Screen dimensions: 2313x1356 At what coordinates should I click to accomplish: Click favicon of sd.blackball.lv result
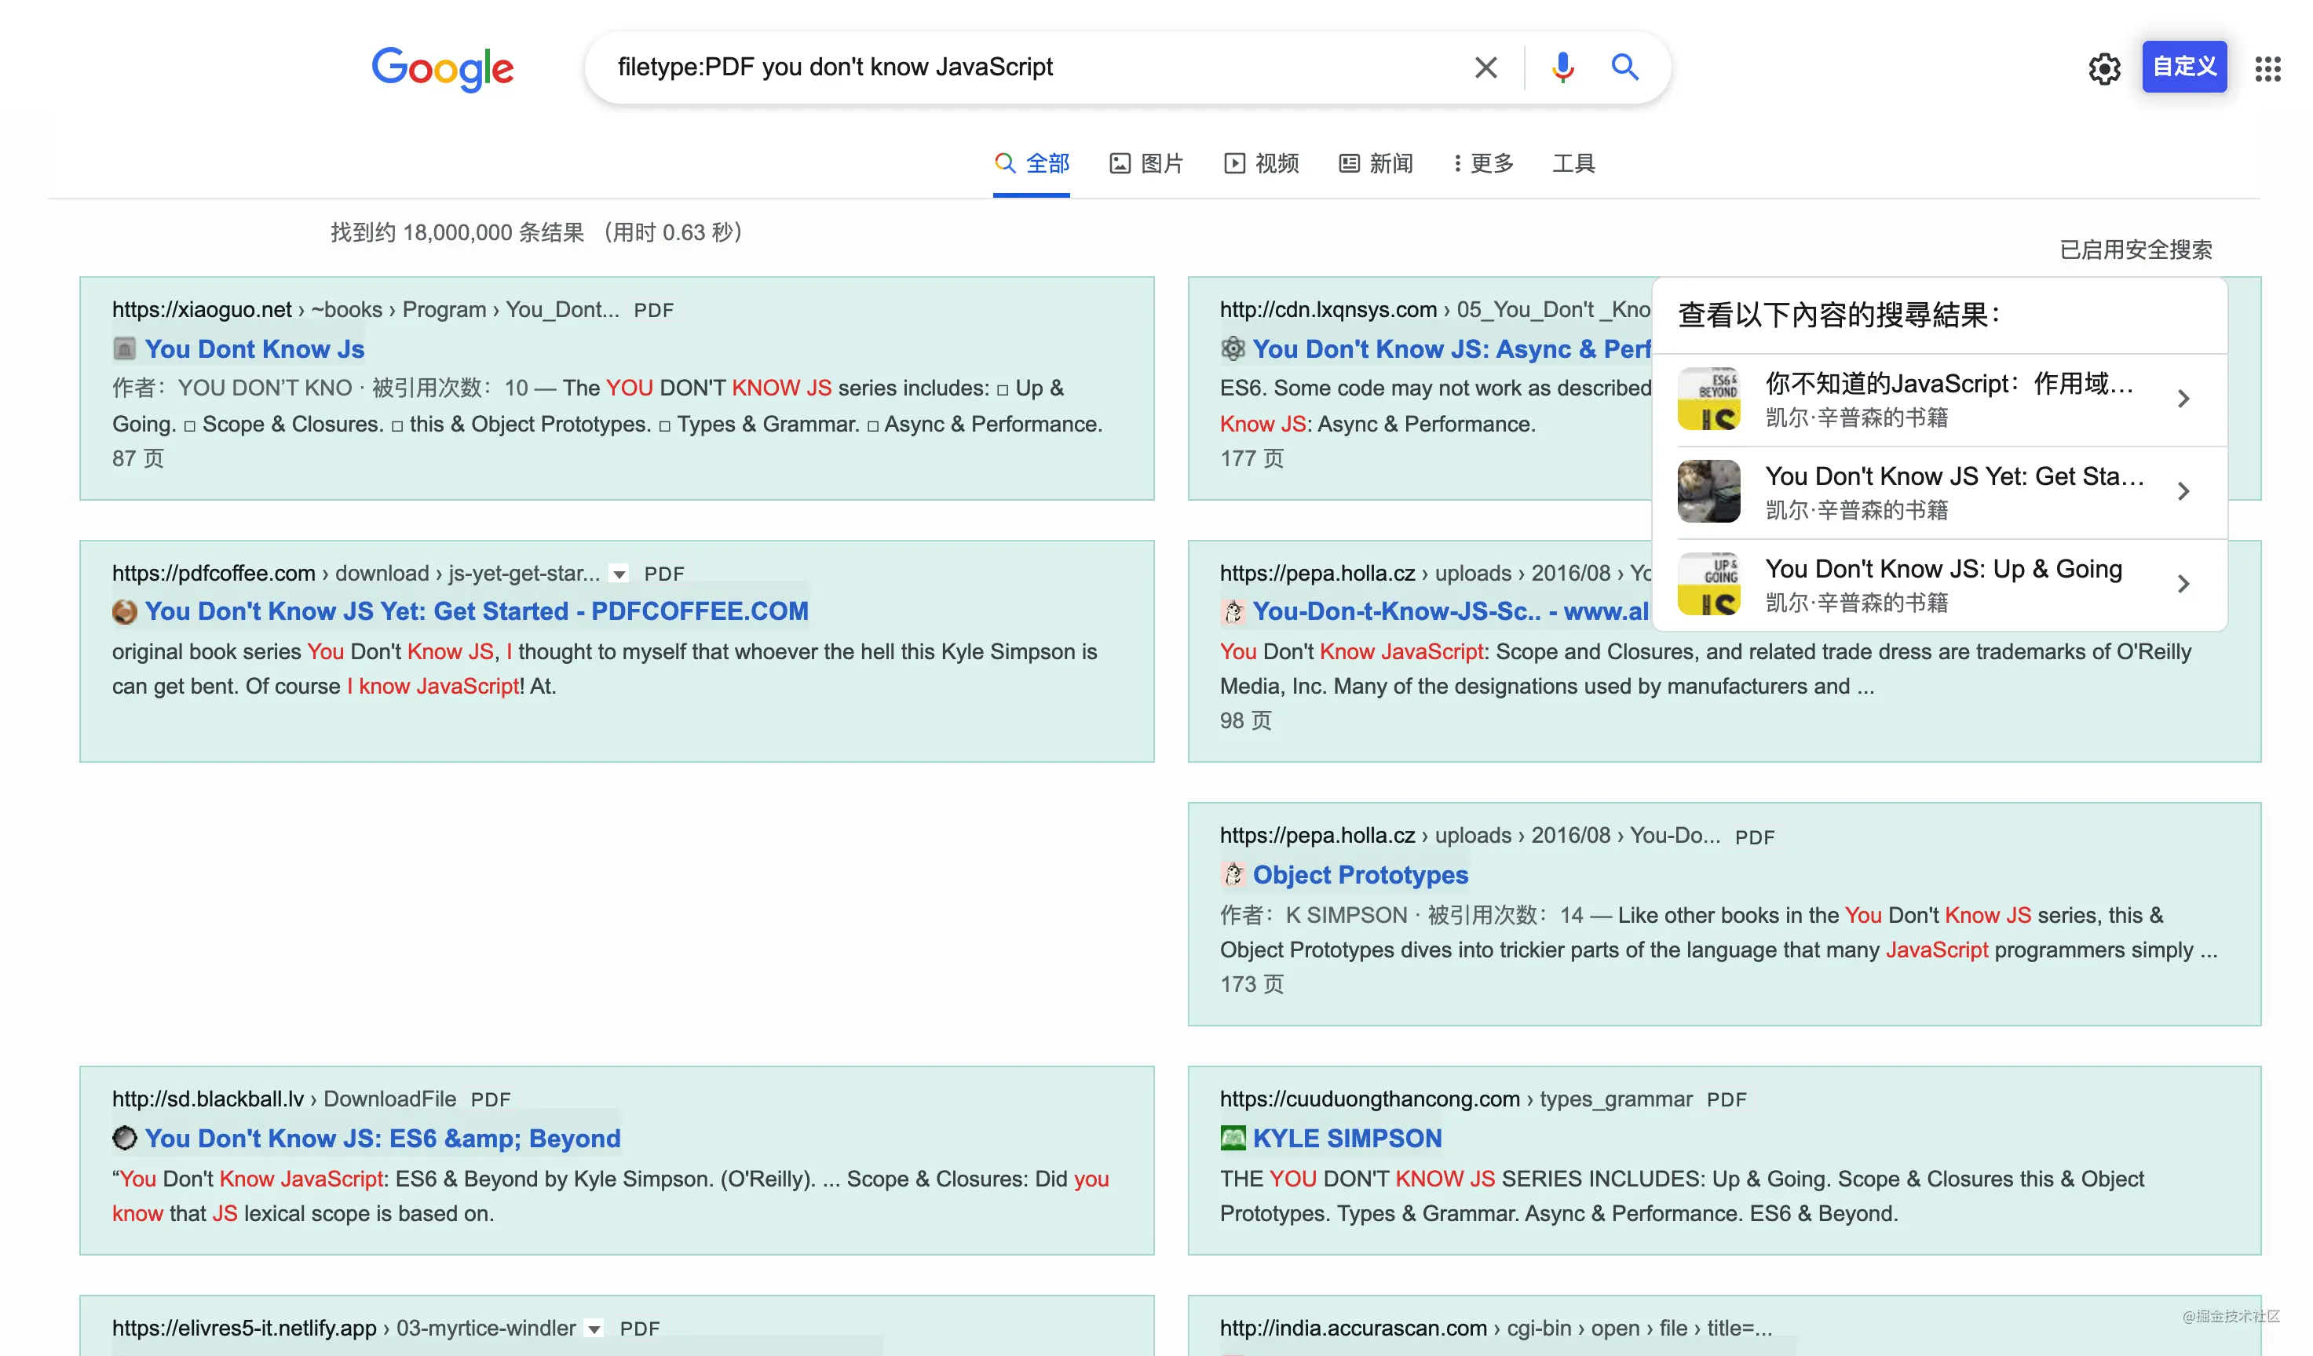point(124,1138)
